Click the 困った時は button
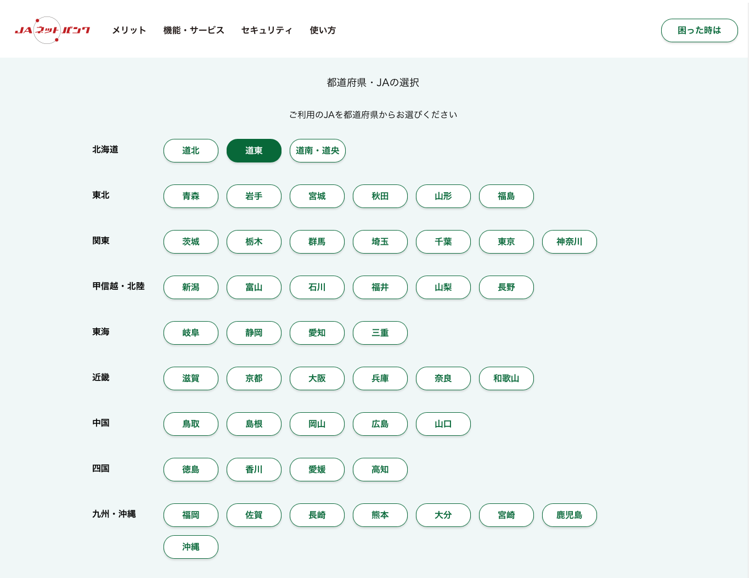749x578 pixels. click(x=699, y=30)
